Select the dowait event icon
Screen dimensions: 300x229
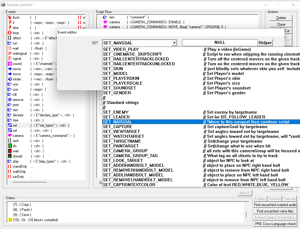10,156
